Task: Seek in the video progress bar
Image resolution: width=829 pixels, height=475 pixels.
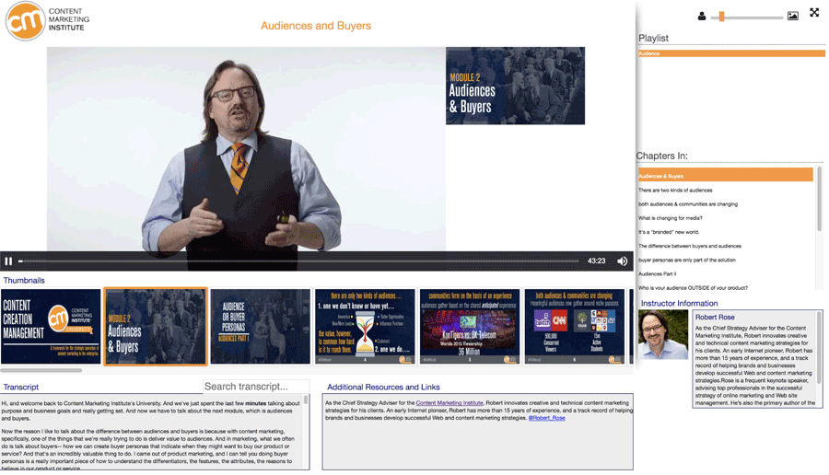Action: pyautogui.click(x=298, y=261)
